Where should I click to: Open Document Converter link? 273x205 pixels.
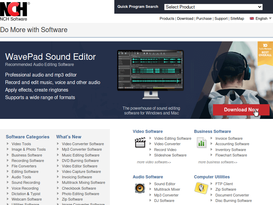click(x=232, y=195)
